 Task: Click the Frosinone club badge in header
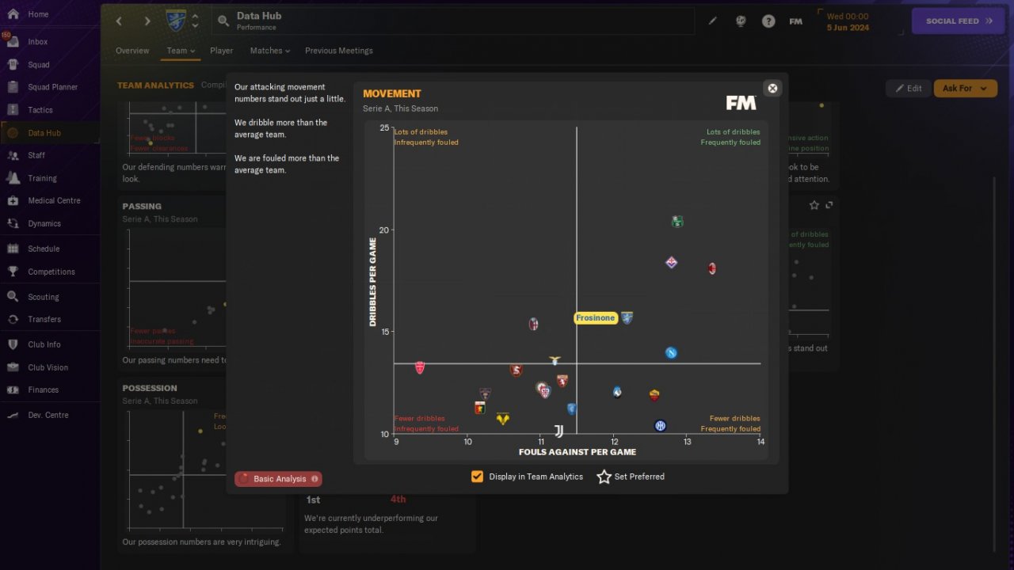tap(176, 21)
